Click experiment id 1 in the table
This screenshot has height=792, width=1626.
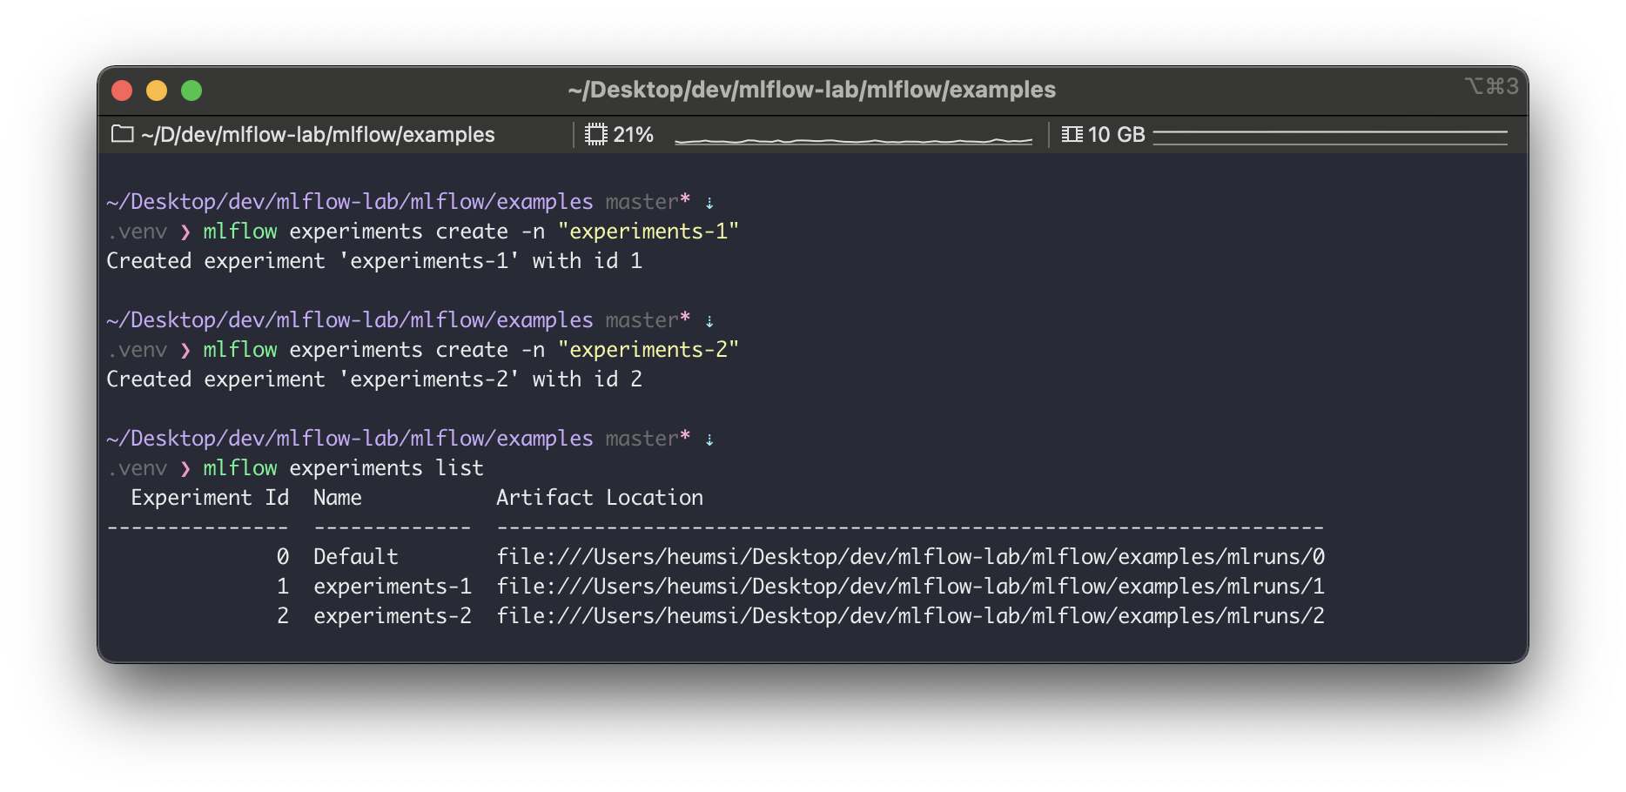(x=283, y=587)
